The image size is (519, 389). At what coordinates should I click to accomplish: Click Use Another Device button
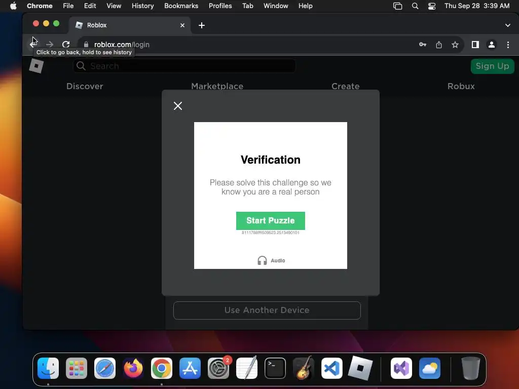tap(267, 310)
